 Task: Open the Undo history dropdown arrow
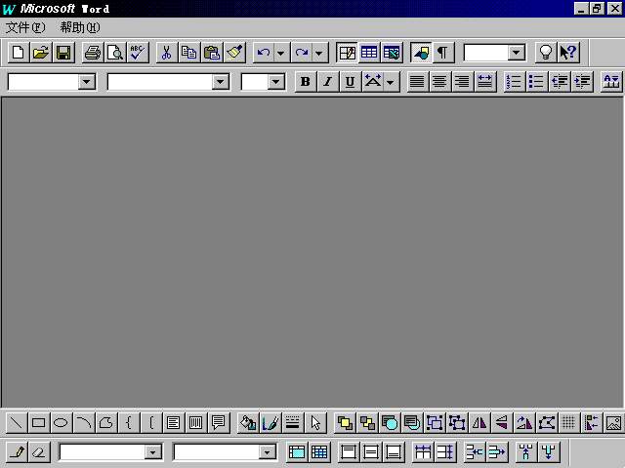281,53
